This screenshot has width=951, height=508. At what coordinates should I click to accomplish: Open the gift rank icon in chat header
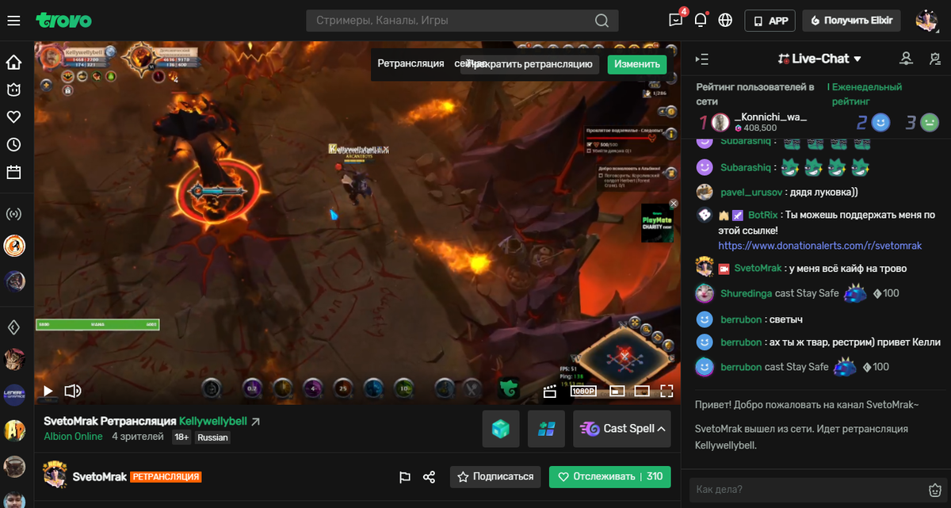[x=935, y=59]
